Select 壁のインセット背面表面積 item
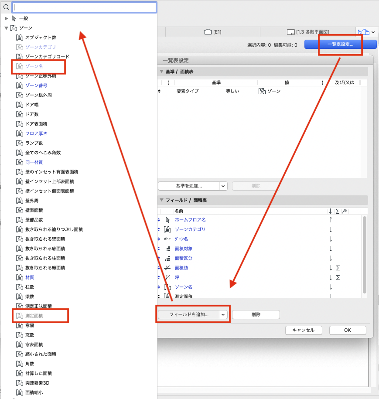This screenshot has height=399, width=379. tap(51, 172)
